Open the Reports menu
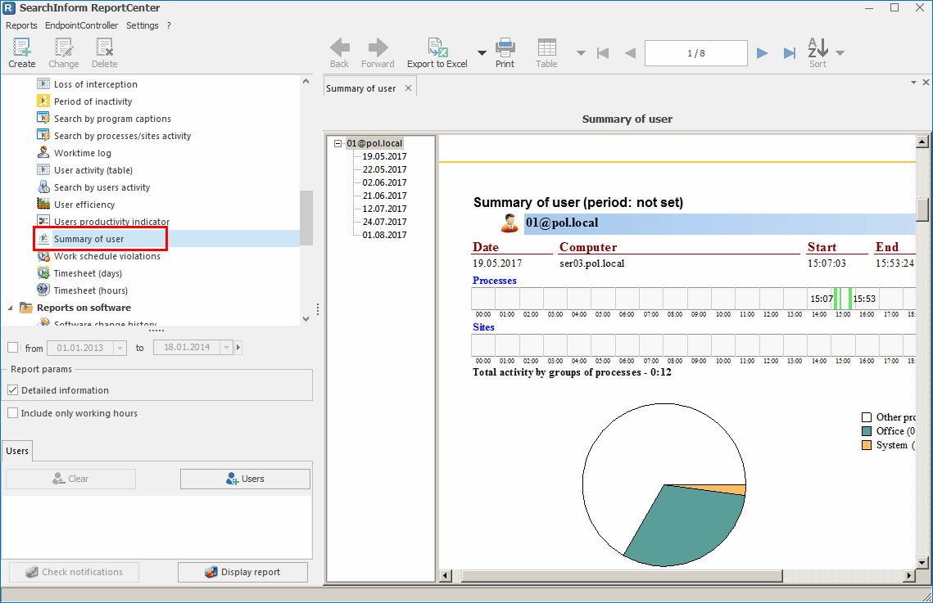This screenshot has height=603, width=933. tap(21, 25)
